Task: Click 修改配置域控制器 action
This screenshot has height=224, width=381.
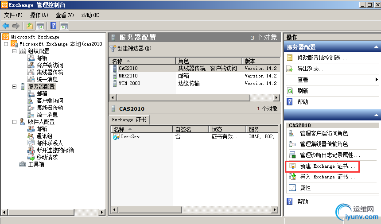Action: (x=322, y=58)
